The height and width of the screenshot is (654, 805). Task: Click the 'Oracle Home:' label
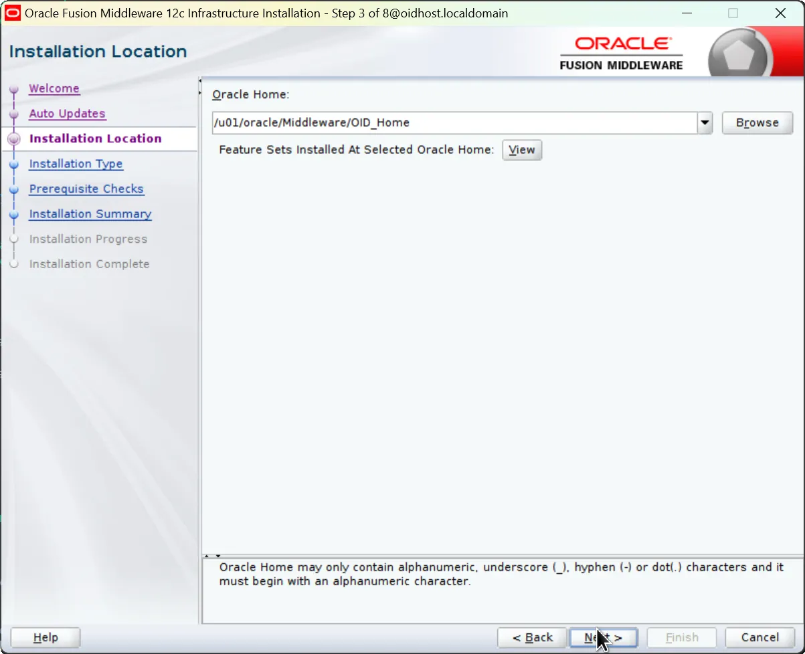[251, 95]
